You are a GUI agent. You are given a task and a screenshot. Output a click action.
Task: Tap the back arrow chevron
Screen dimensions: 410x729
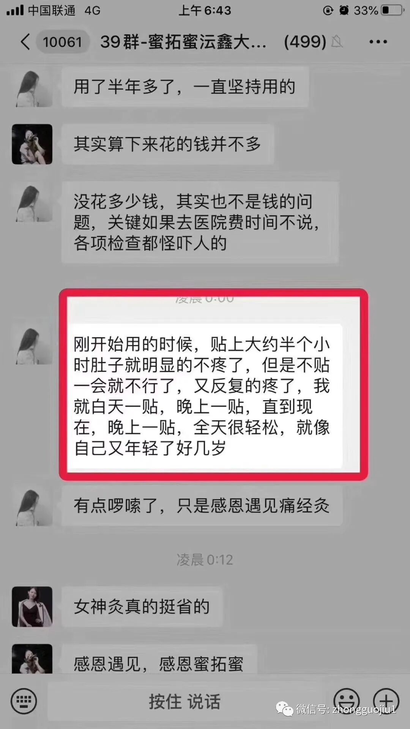pos(25,42)
